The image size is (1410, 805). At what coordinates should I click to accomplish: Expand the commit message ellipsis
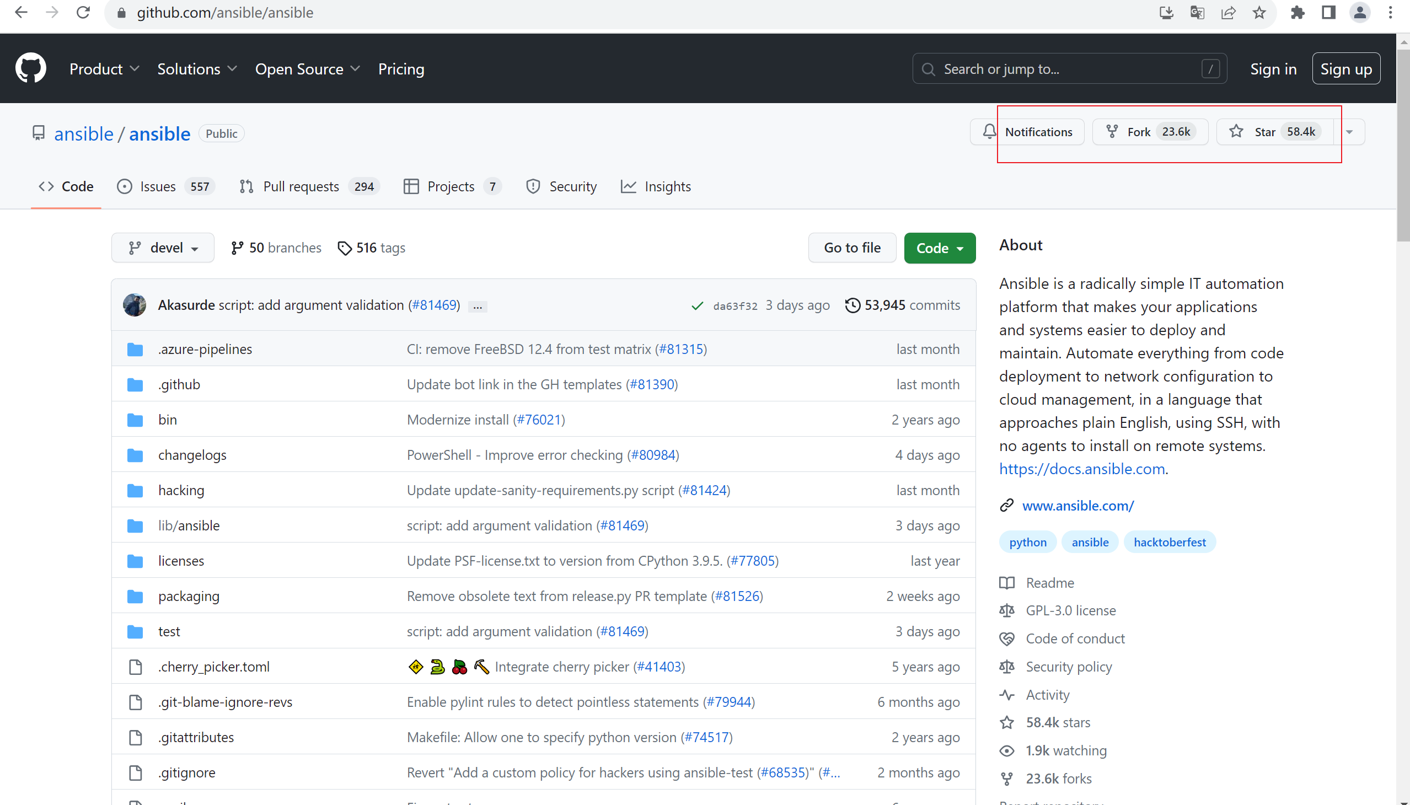pyautogui.click(x=478, y=306)
